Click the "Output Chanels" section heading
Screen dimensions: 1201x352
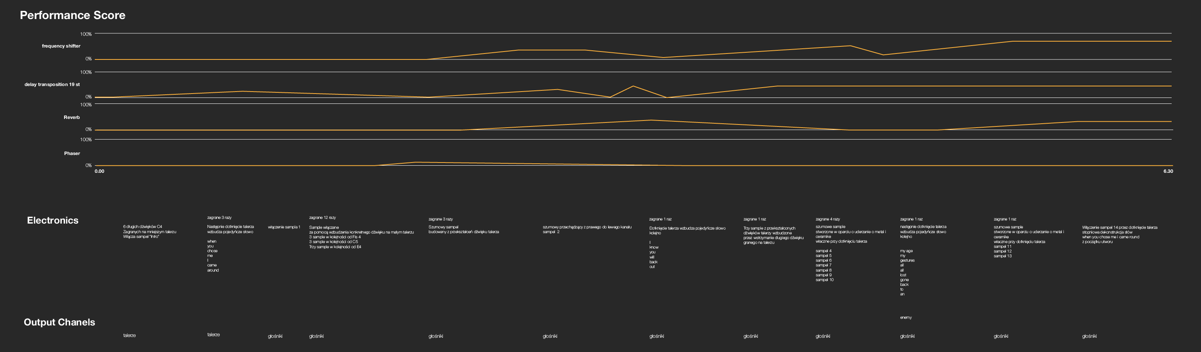(x=59, y=322)
